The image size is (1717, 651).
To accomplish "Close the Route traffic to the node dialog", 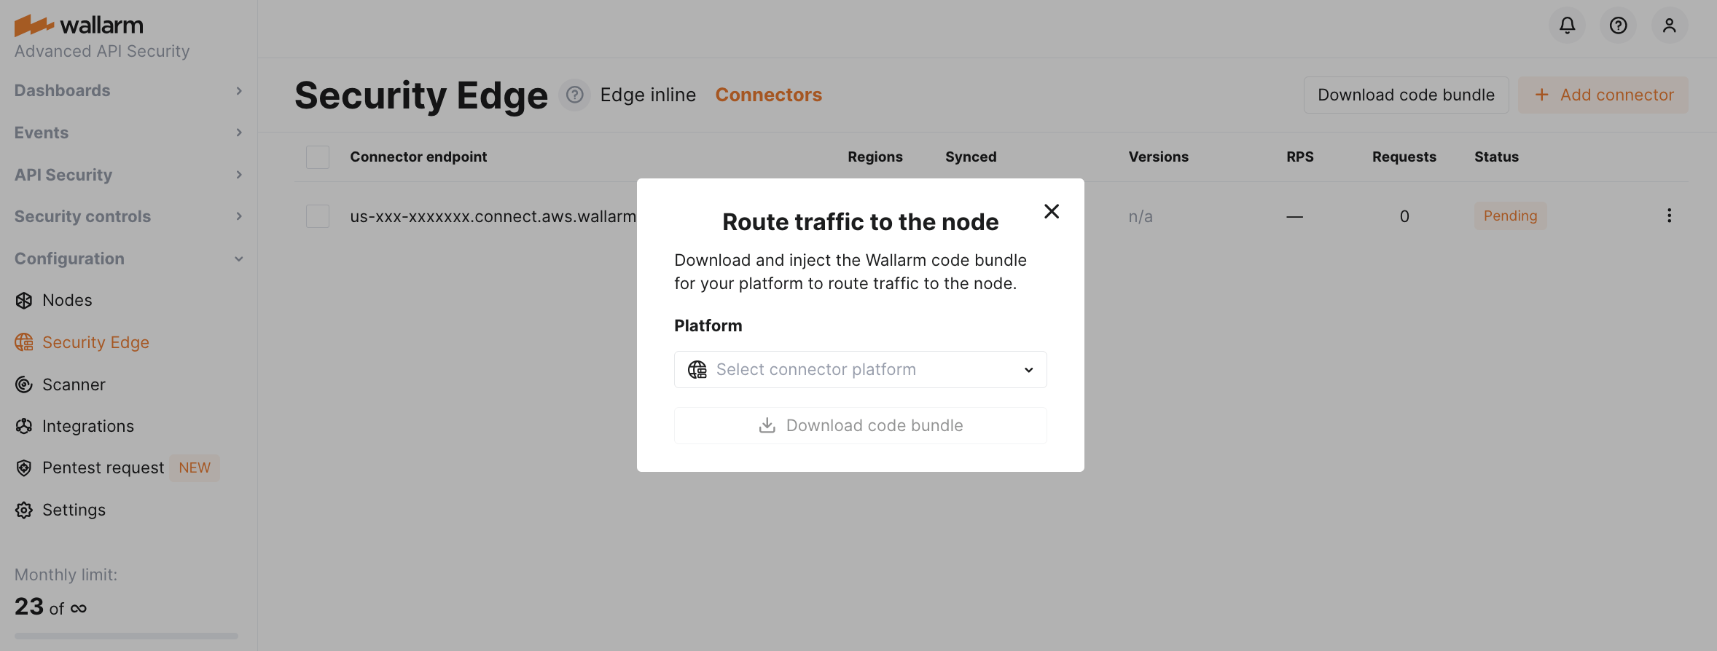I will 1051,212.
